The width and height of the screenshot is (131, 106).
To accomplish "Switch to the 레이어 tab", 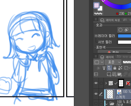I will 107,57.
